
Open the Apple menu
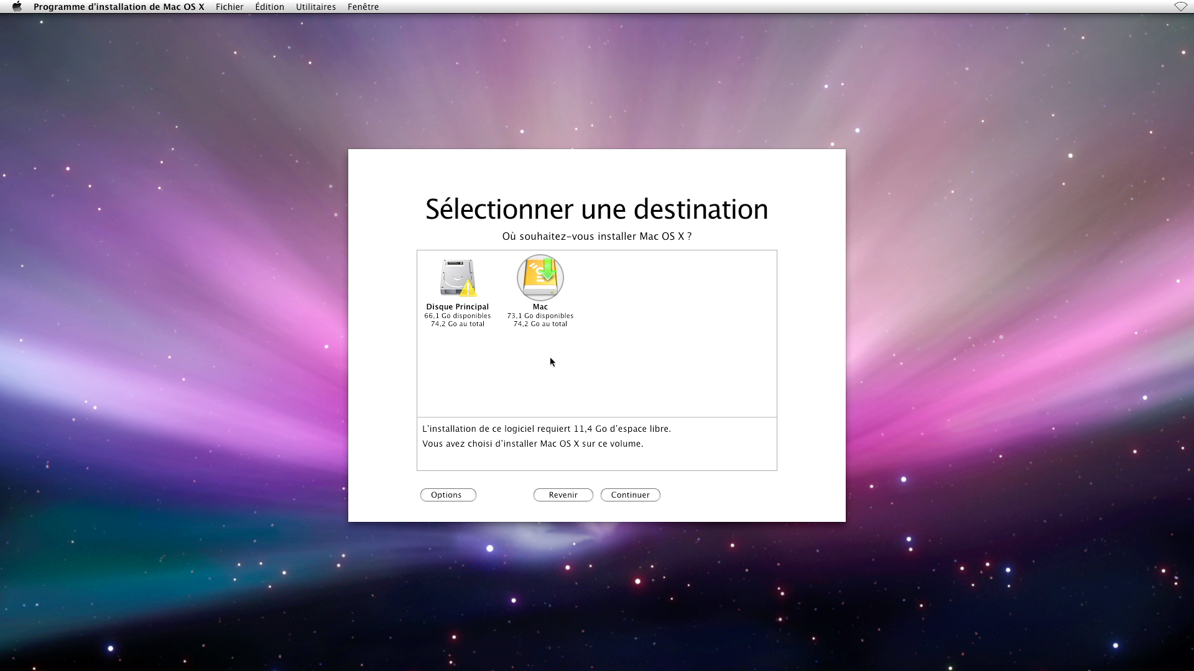17,7
